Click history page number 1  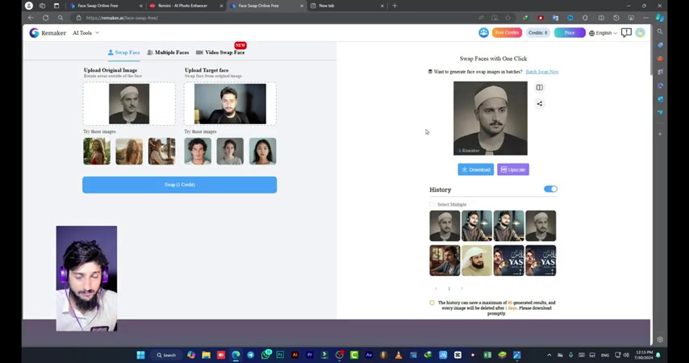(449, 289)
